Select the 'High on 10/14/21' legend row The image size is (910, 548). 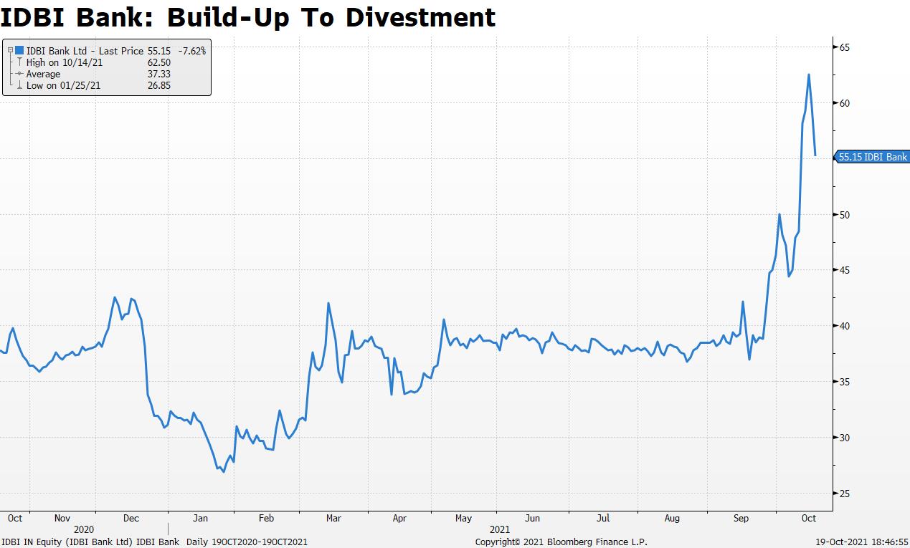point(63,62)
